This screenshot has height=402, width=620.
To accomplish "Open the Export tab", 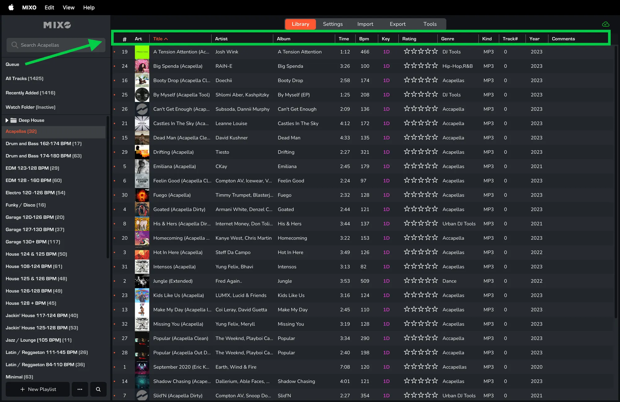I will [397, 24].
